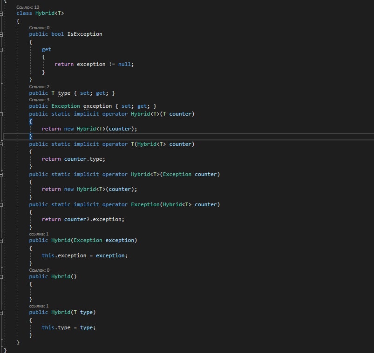This screenshot has width=374, height=353.
Task: Click the 'IsException' property name
Action: (85, 34)
